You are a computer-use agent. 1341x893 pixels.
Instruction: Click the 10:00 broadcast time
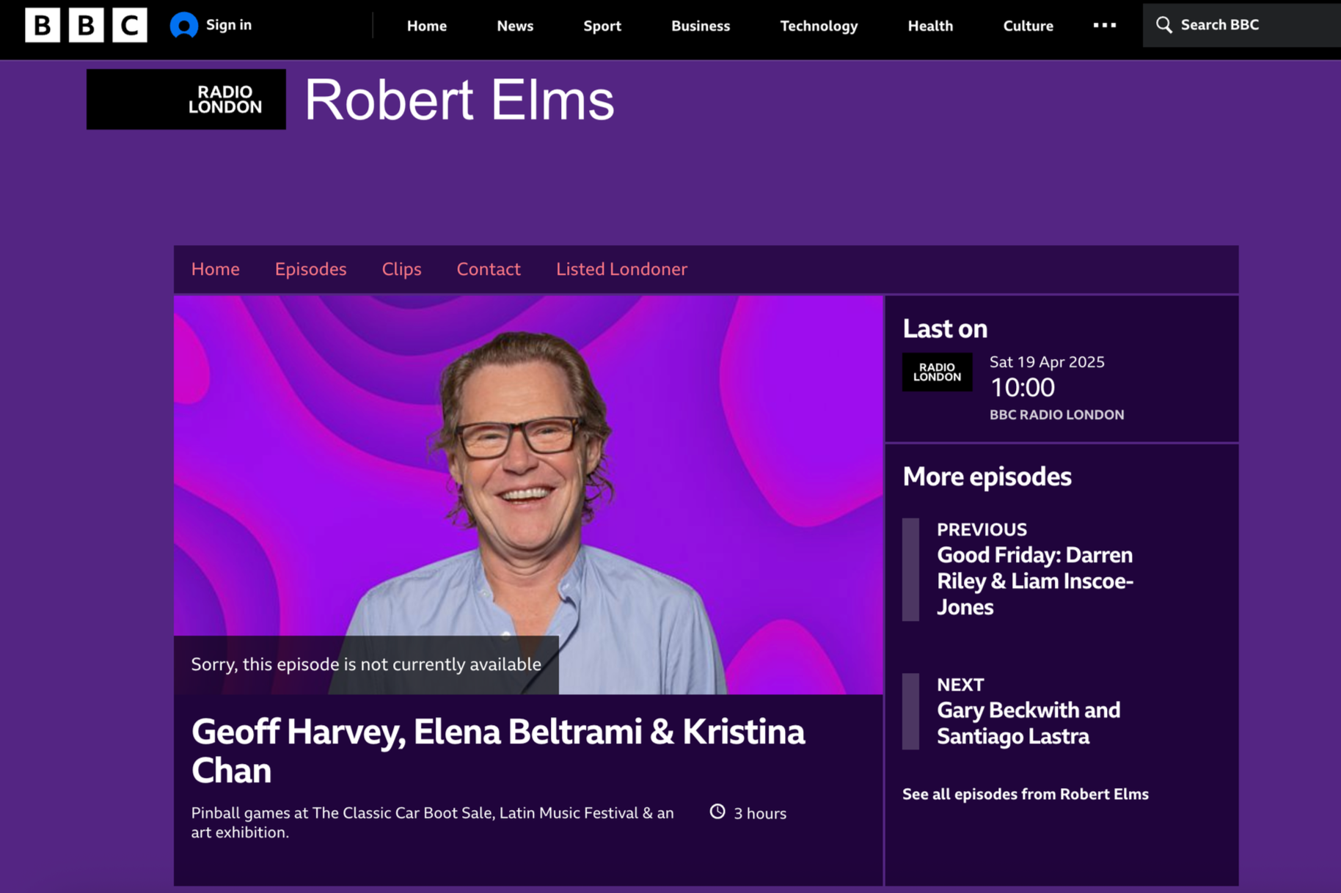pos(1023,387)
